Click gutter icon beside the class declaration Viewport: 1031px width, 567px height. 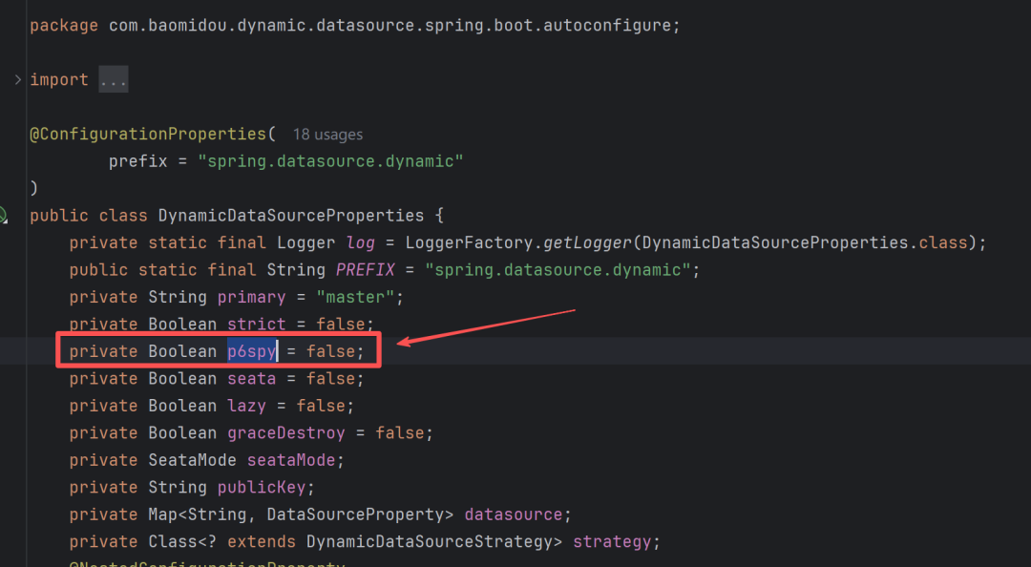coord(3,215)
